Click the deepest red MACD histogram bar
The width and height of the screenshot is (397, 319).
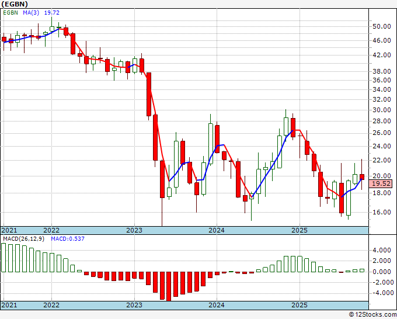tap(169, 286)
